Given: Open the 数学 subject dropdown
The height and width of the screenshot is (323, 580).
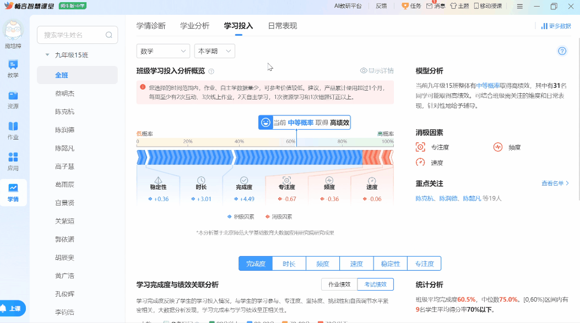Looking at the screenshot, I should (163, 51).
